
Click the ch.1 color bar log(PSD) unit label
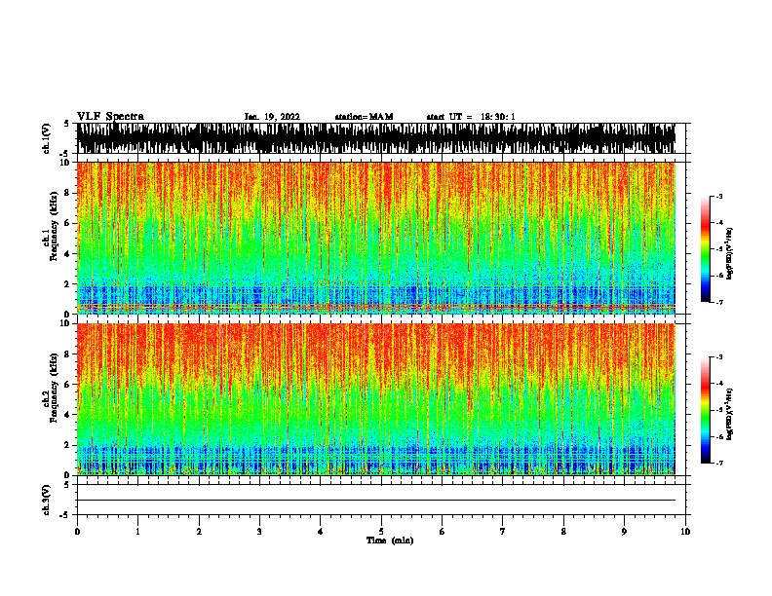coord(730,254)
